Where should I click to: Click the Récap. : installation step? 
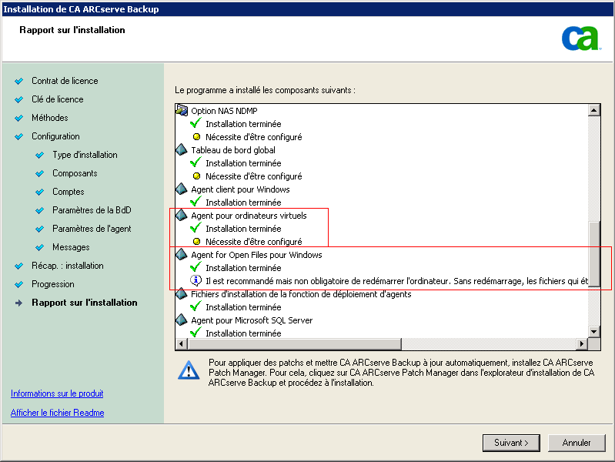(68, 266)
